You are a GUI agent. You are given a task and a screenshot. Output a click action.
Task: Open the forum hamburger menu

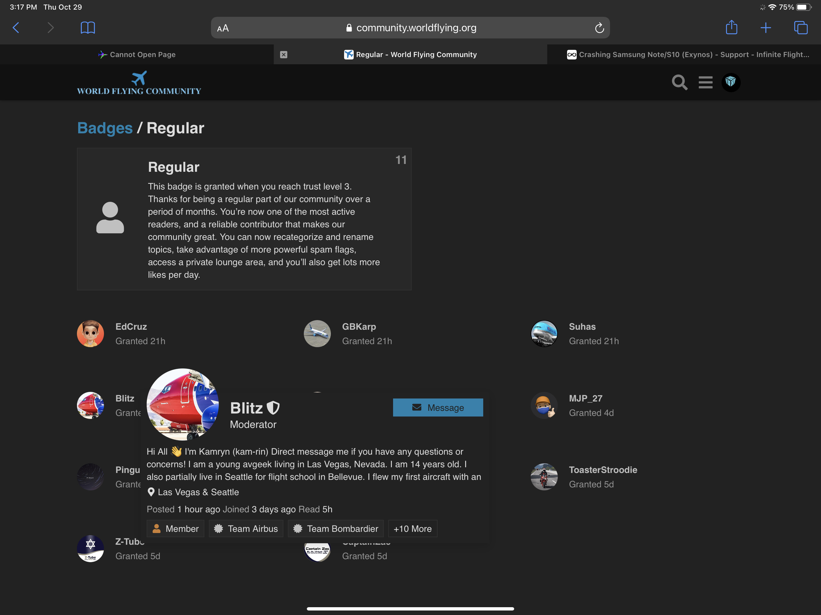point(705,82)
